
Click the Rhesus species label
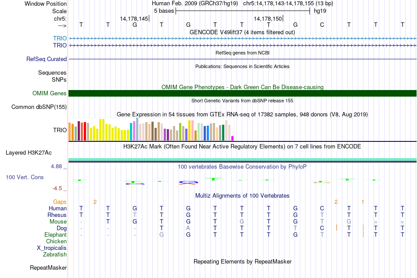57,215
